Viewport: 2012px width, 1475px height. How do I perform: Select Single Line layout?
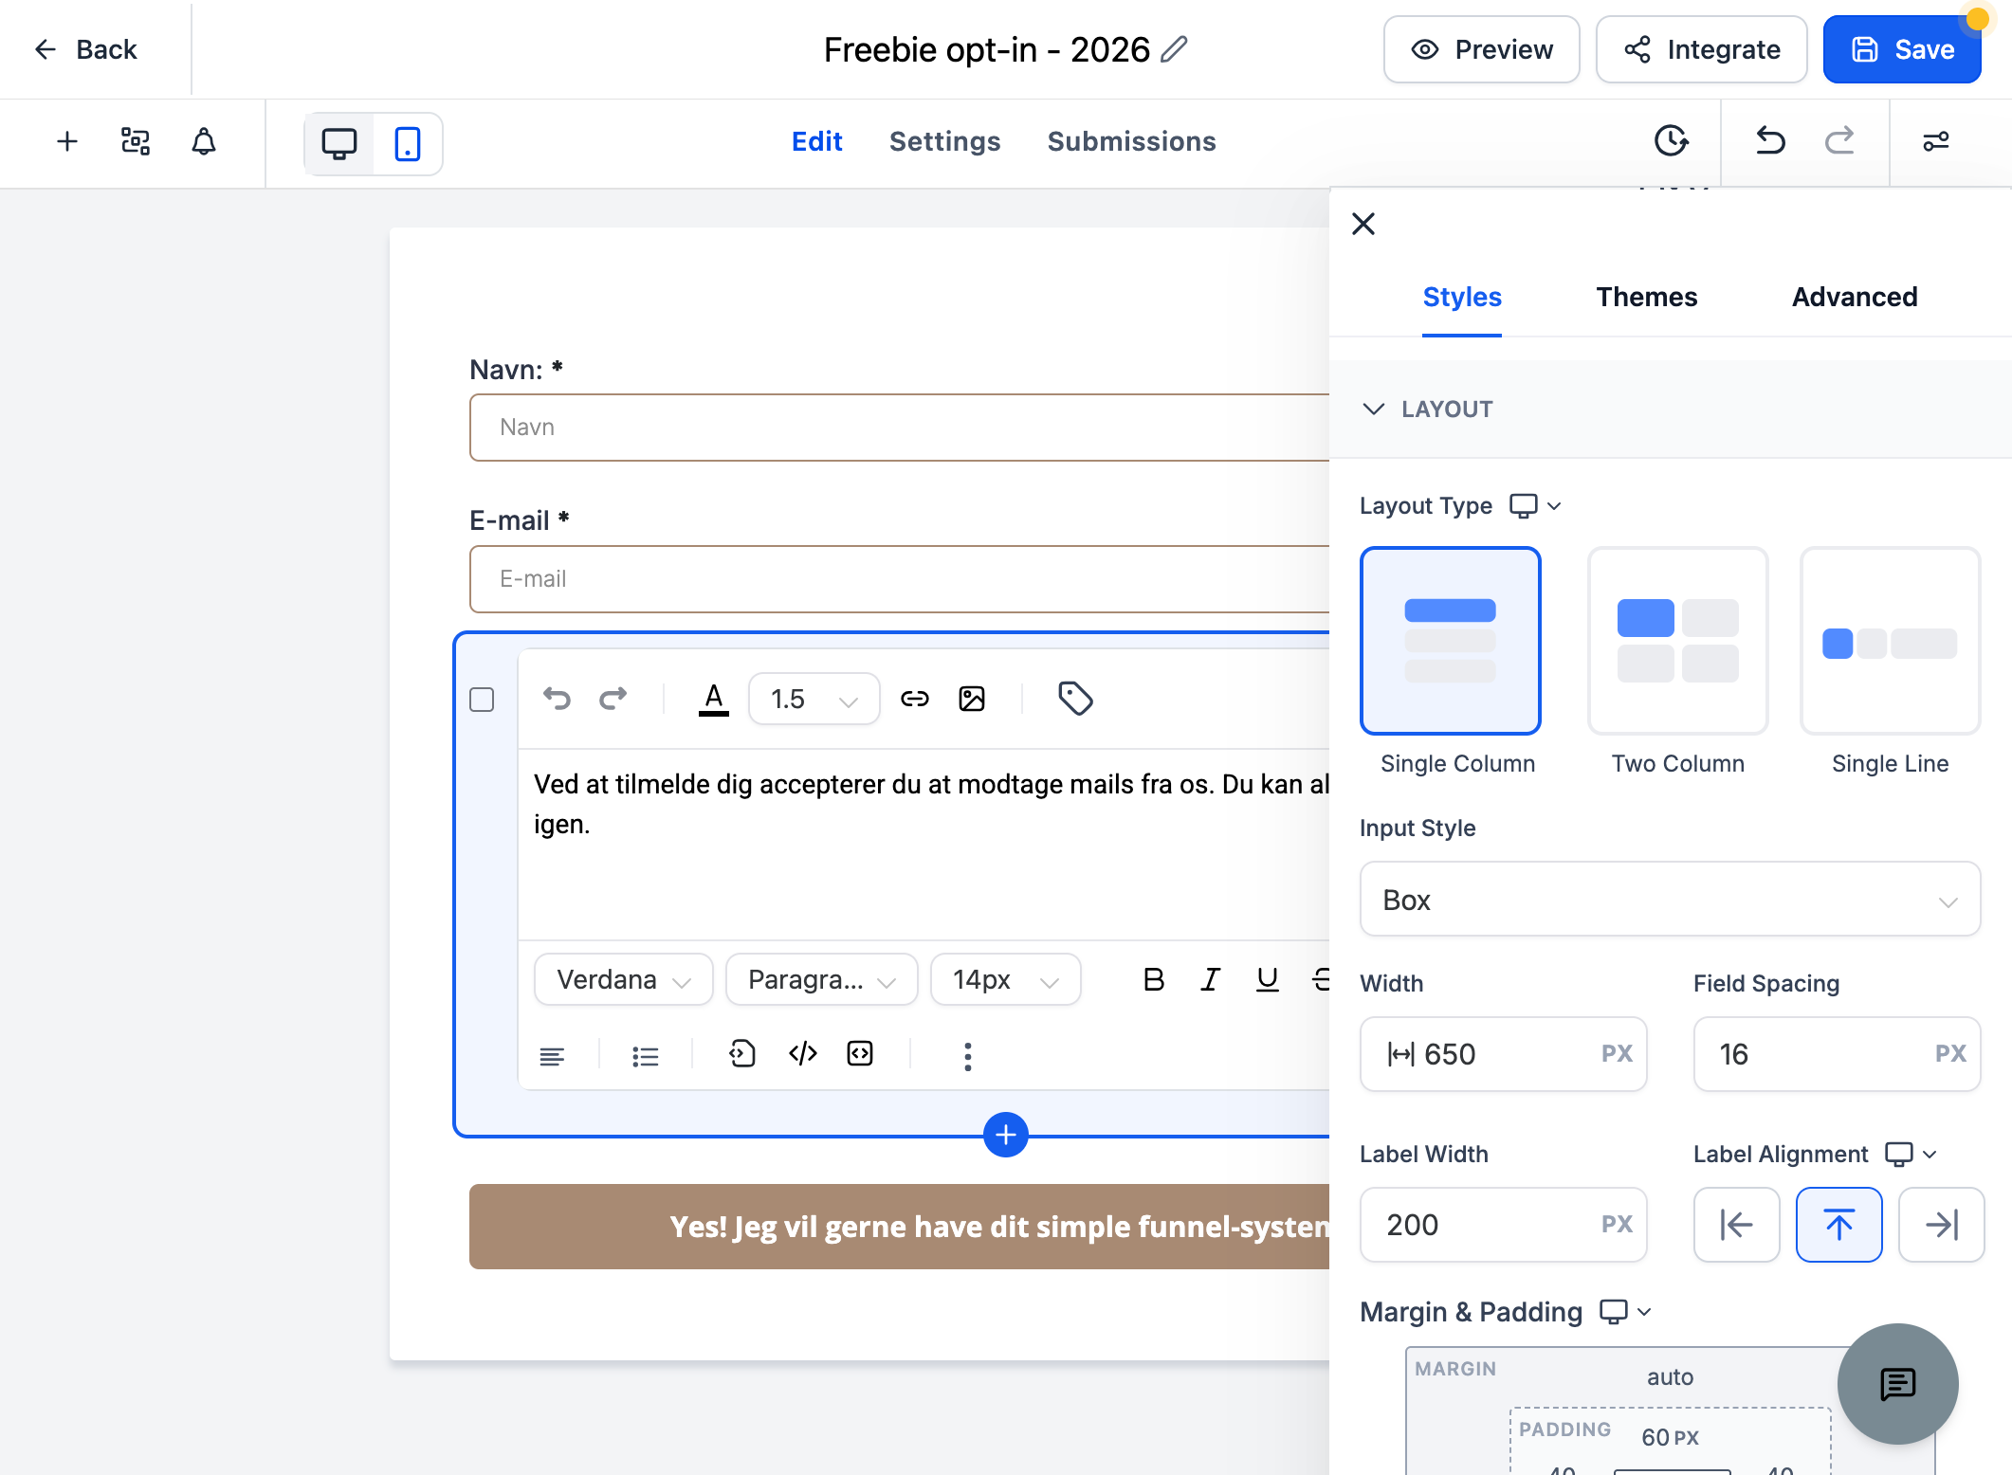[x=1890, y=641]
